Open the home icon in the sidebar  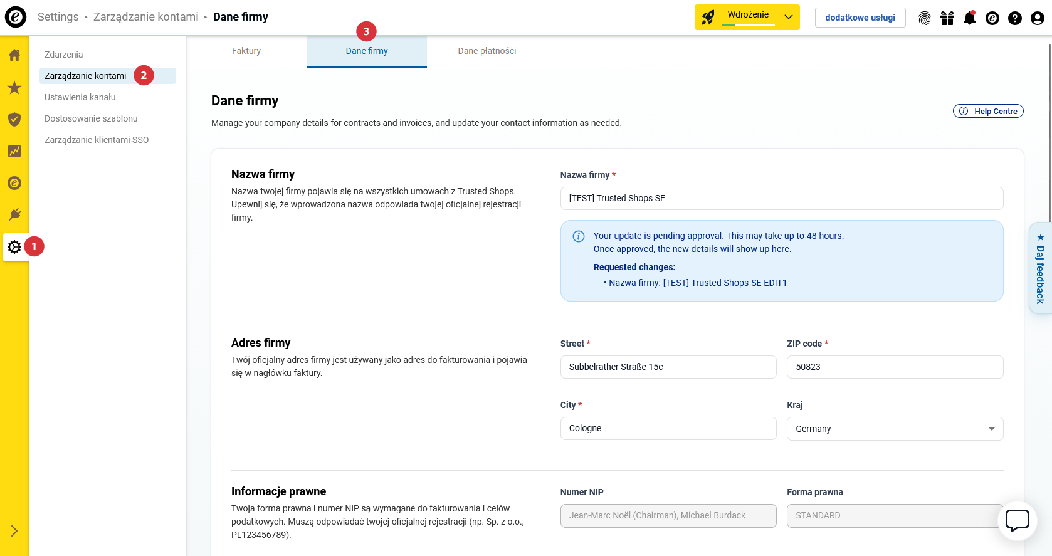(14, 55)
